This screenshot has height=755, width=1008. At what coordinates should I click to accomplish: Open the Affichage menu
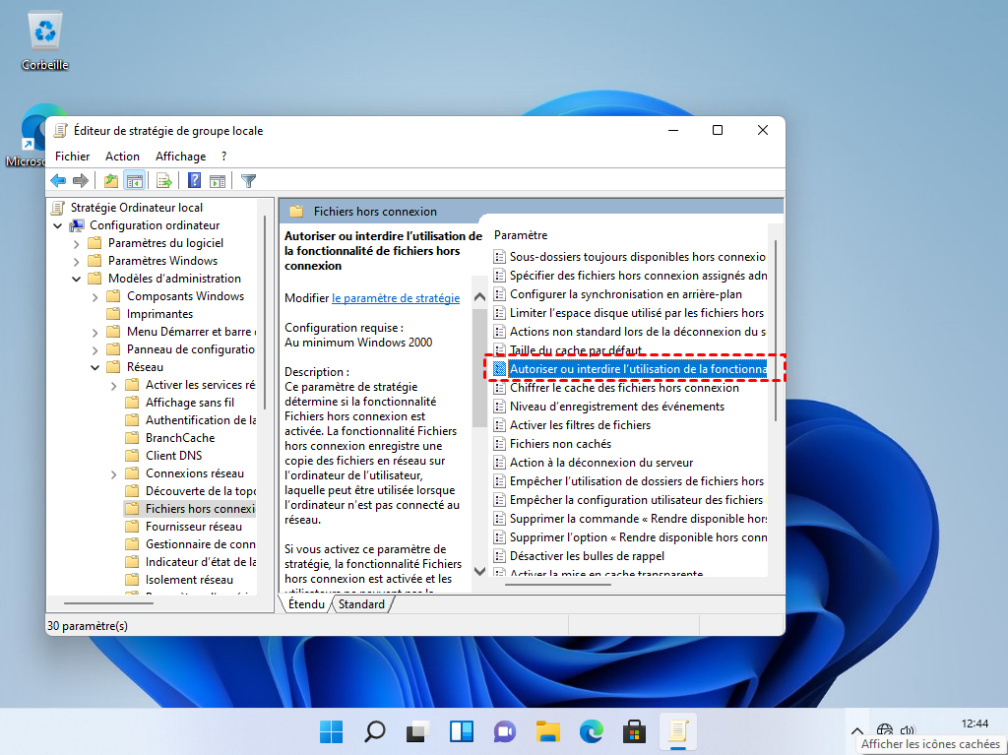point(180,157)
